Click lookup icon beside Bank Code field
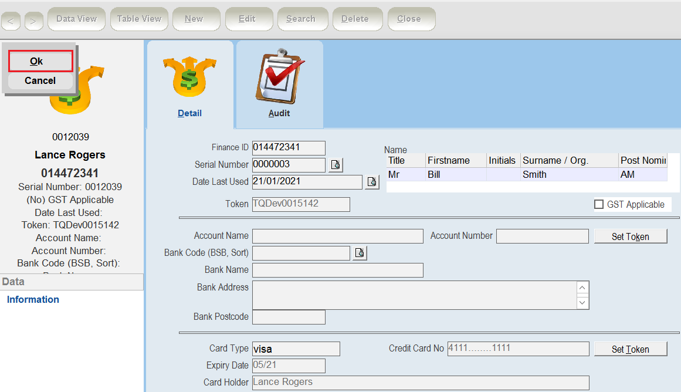This screenshot has height=392, width=681. pyautogui.click(x=360, y=253)
